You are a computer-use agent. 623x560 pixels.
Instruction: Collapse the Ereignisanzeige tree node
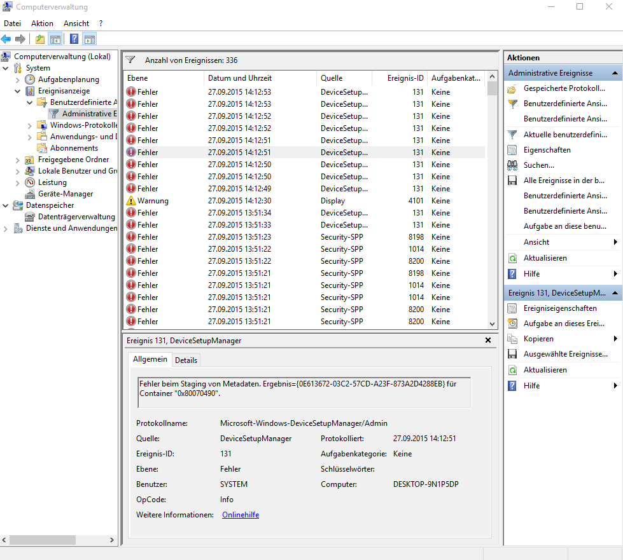click(x=17, y=92)
